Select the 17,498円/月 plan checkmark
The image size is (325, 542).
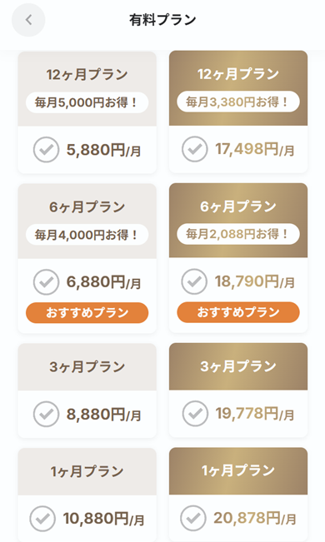(194, 149)
